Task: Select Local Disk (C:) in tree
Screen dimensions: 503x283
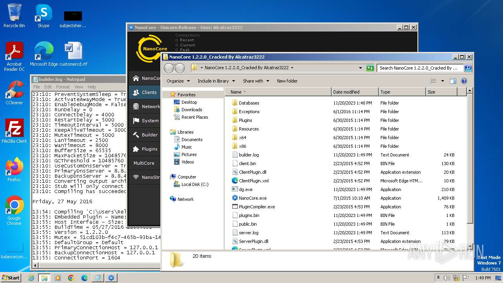Action: click(x=195, y=184)
